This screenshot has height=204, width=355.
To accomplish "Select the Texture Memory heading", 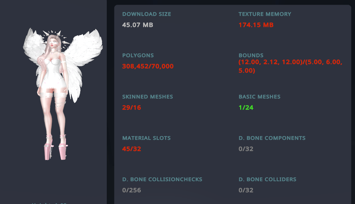I will click(x=265, y=14).
